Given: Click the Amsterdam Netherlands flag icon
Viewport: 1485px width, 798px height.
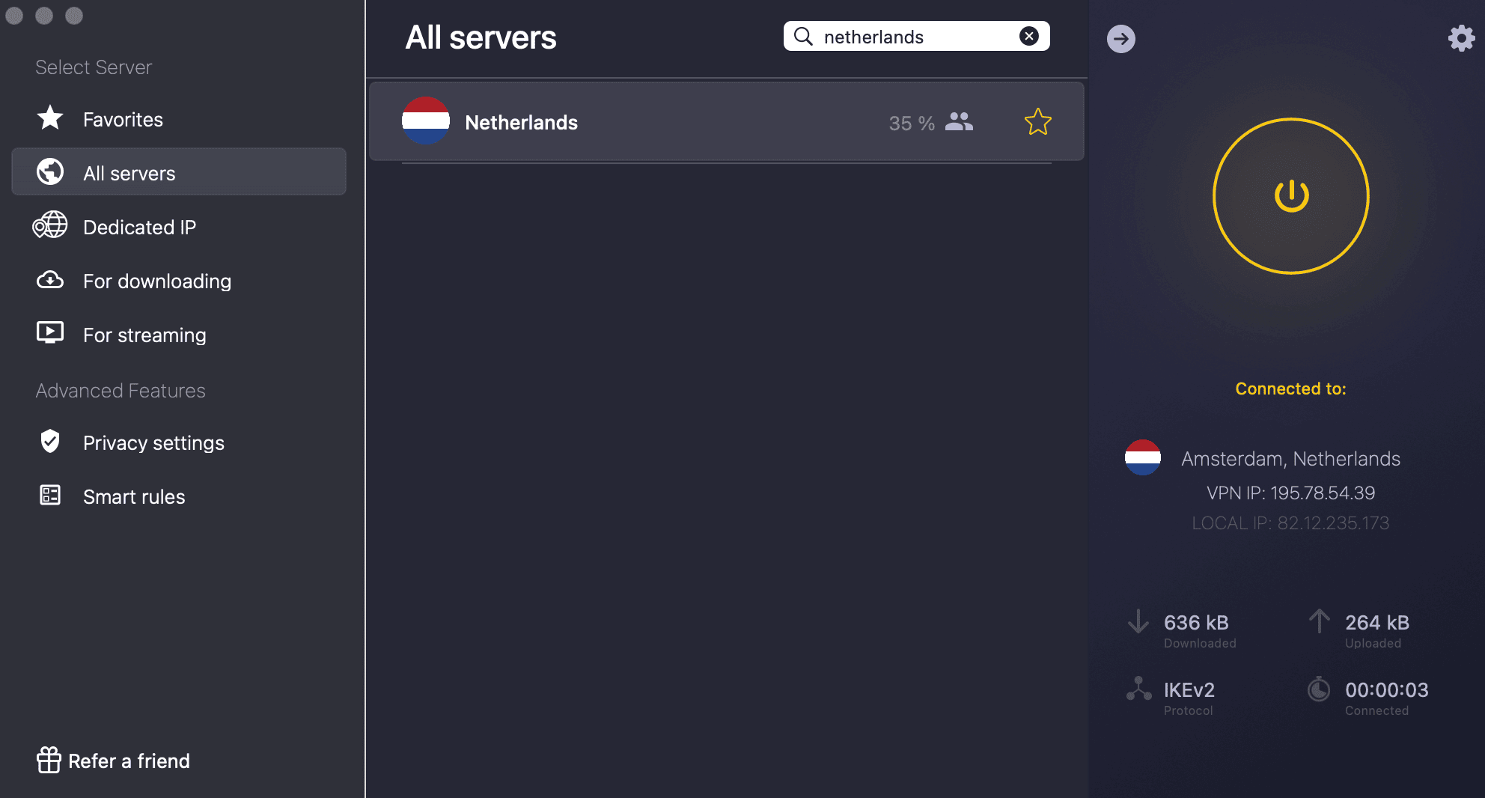Looking at the screenshot, I should [1143, 457].
